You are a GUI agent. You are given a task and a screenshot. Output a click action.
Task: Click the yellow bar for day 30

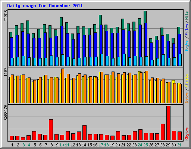tap(173, 92)
